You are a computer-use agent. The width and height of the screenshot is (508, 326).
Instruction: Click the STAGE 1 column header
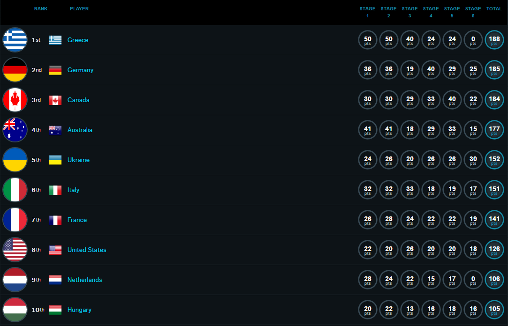coord(367,12)
